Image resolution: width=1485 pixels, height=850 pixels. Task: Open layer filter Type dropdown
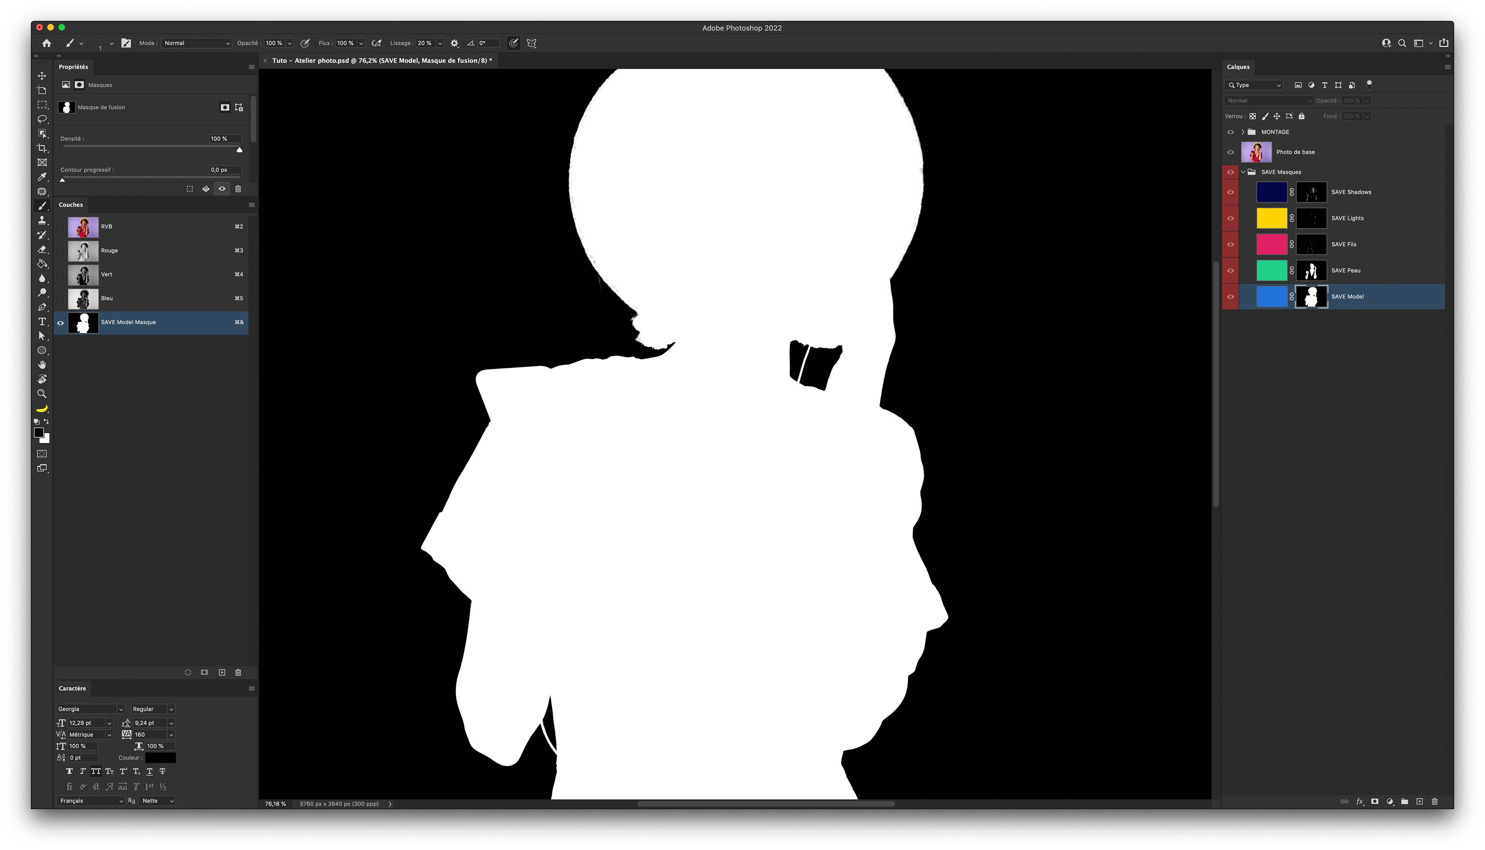click(x=1254, y=85)
